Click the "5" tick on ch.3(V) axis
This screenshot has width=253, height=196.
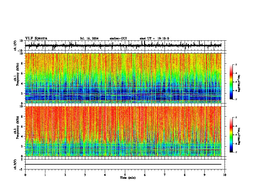point(22,159)
